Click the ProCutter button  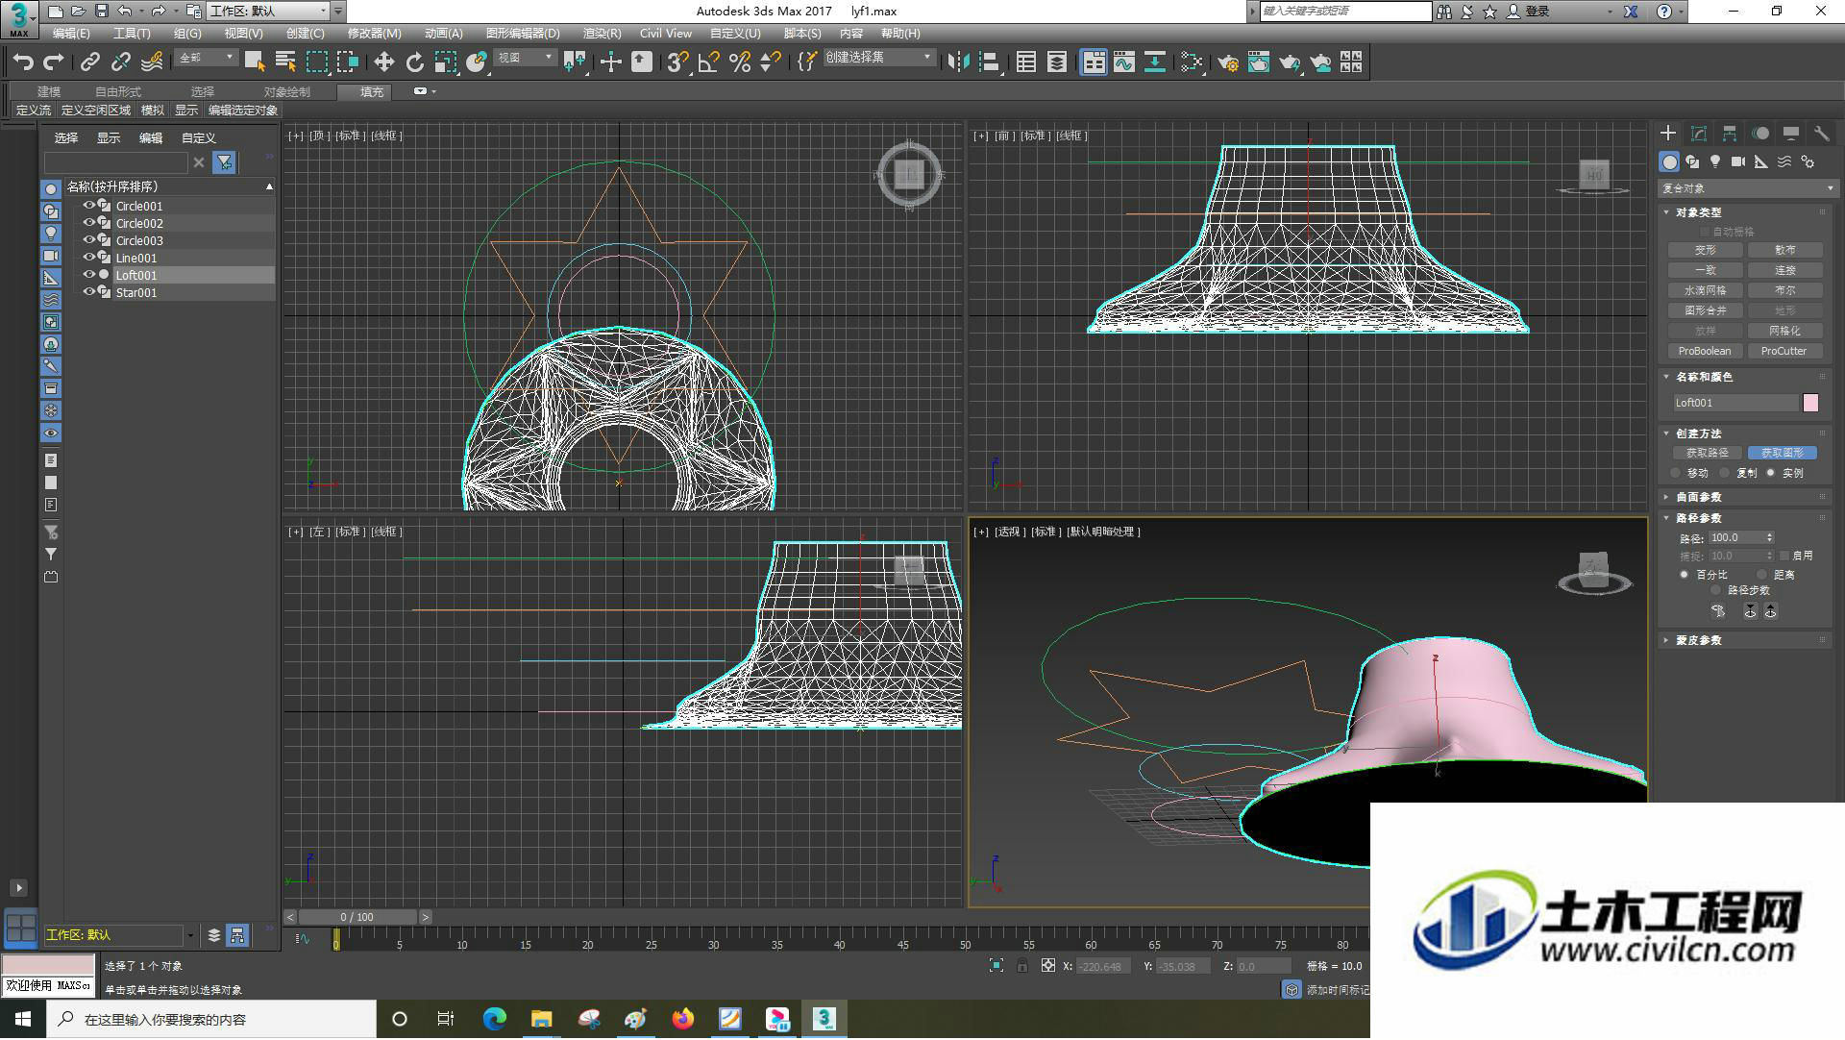1784,352
